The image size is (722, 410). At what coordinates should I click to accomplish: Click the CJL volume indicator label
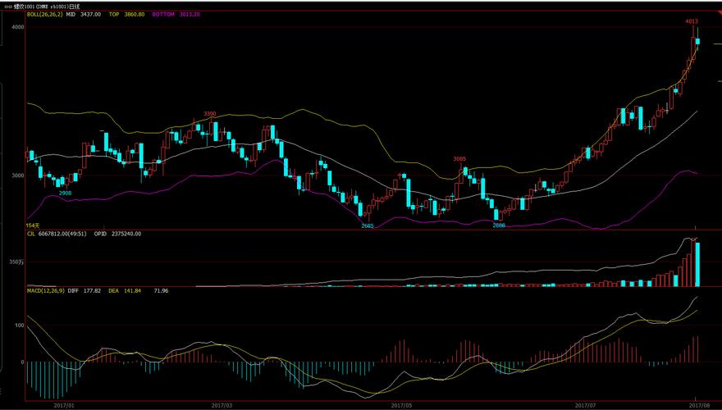(x=31, y=234)
